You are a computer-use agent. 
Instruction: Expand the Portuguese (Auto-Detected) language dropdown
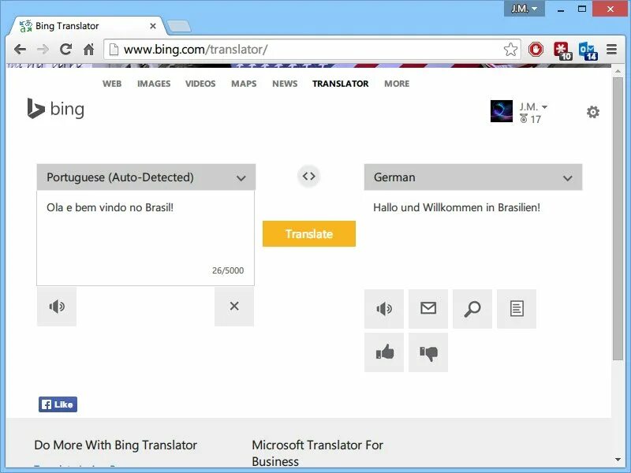click(146, 177)
